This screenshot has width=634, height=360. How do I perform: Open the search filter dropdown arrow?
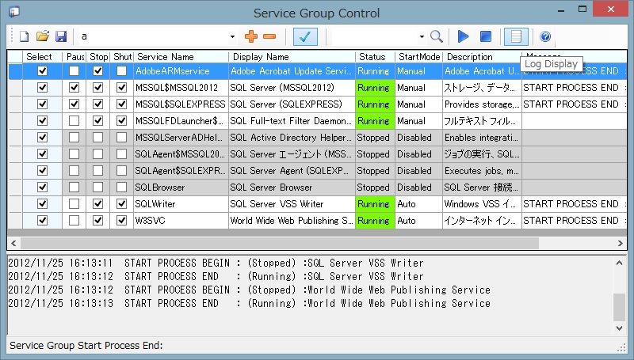422,36
